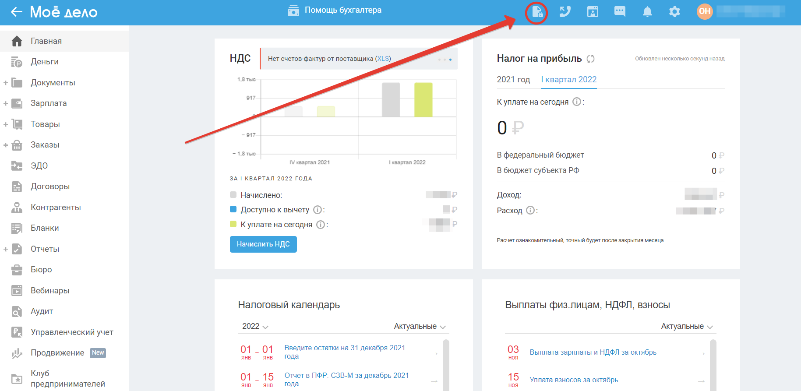The height and width of the screenshot is (391, 801).
Task: Open Клуб предпринимателей via its star icon
Action: click(x=17, y=379)
